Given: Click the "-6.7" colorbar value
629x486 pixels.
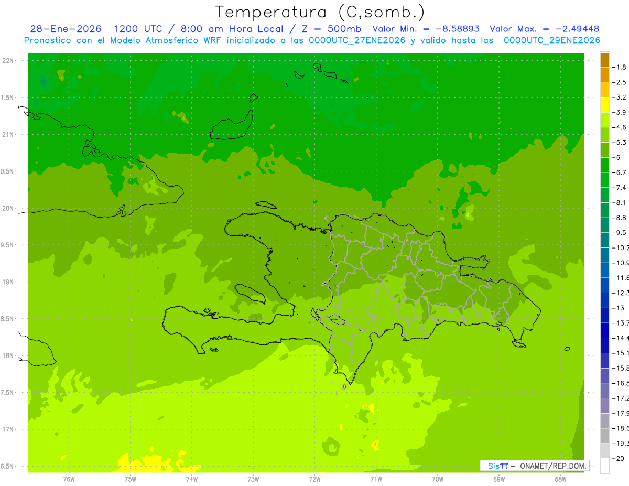Looking at the screenshot, I should coord(620,172).
